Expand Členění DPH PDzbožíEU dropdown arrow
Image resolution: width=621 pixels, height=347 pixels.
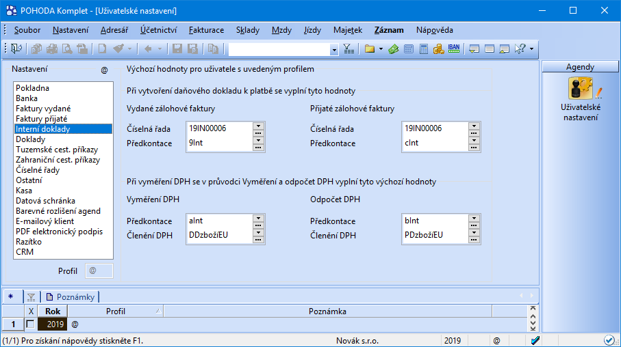(x=474, y=232)
